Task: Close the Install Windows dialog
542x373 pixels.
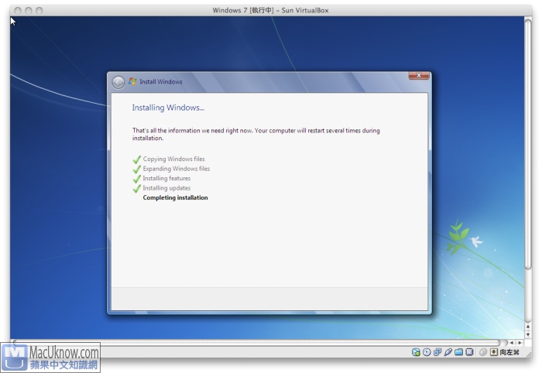Action: coord(419,75)
